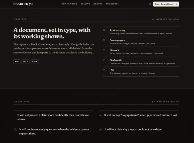The image size is (194, 143).
Task: Jump to The Report nav link
Action: pos(112,4)
